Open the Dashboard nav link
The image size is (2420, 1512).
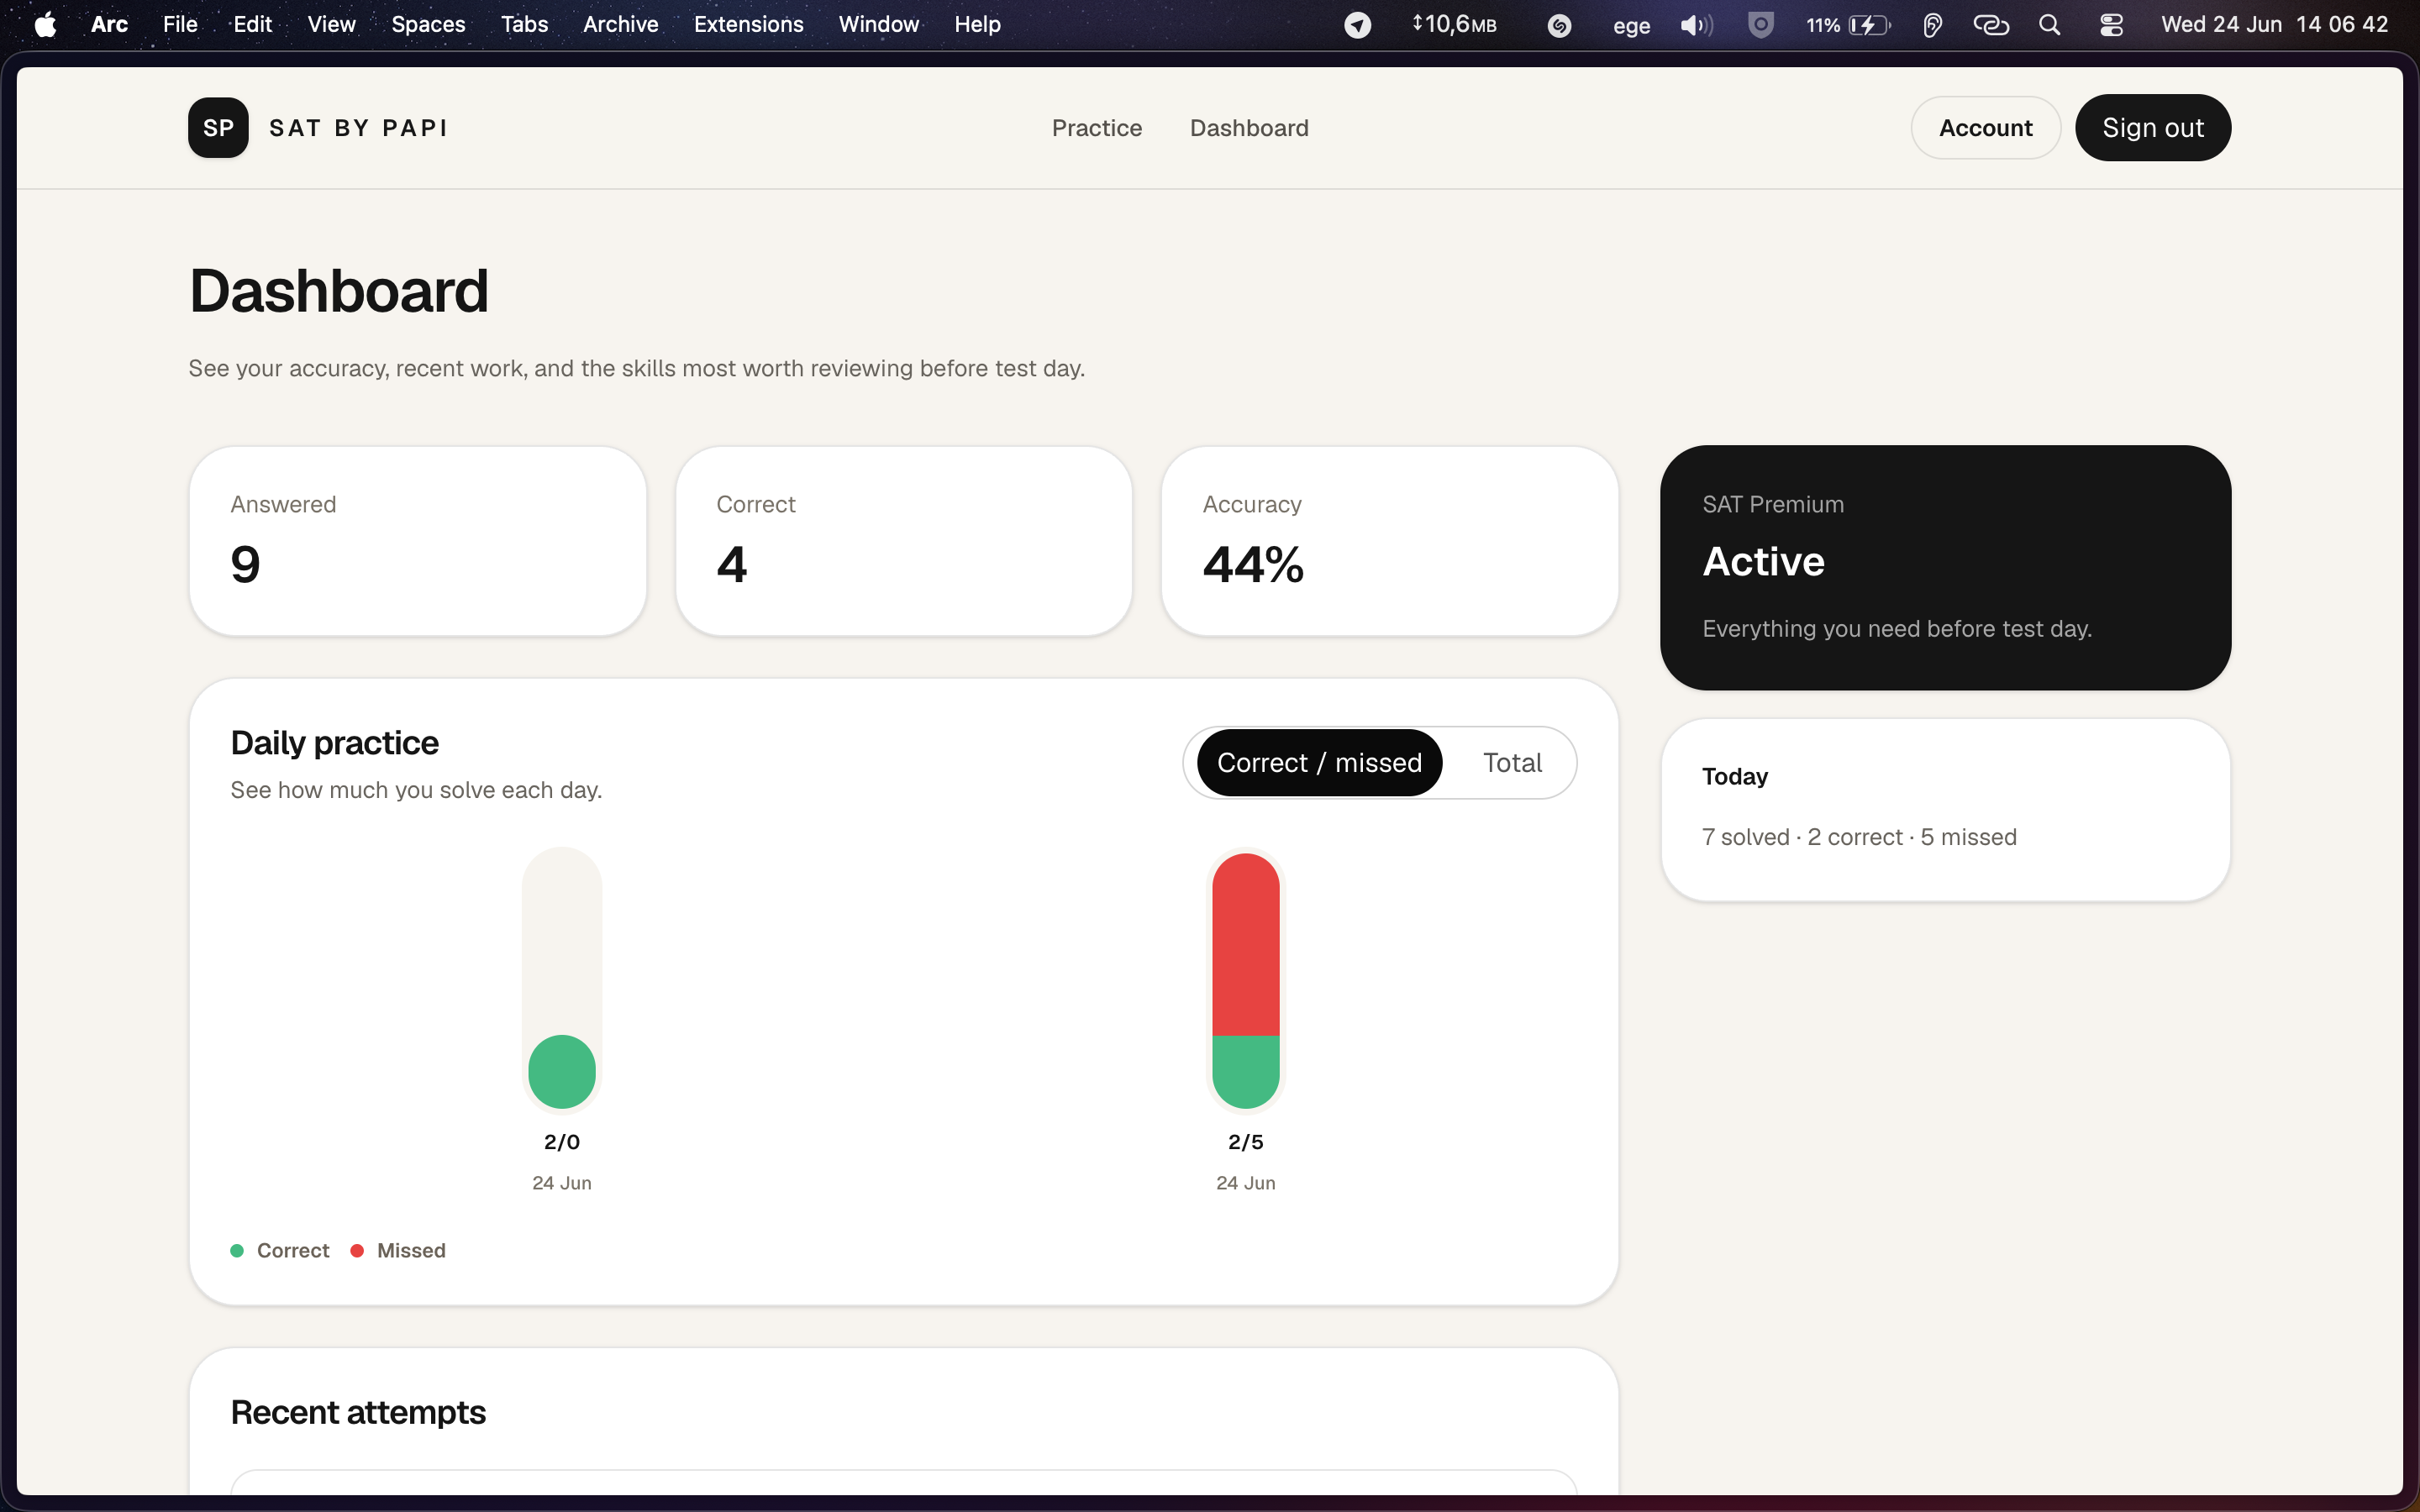click(1249, 128)
